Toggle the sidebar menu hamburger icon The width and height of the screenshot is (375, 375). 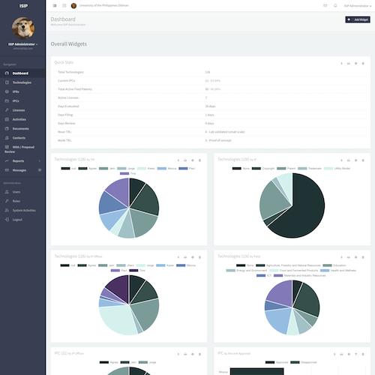click(55, 5)
